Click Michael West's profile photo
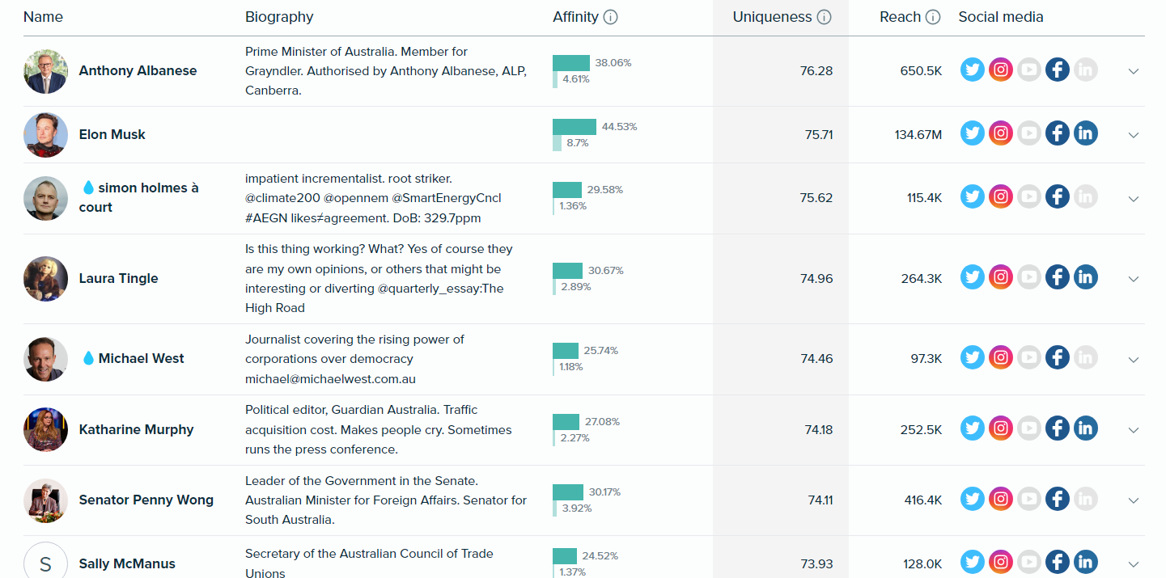The image size is (1166, 578). 45,358
